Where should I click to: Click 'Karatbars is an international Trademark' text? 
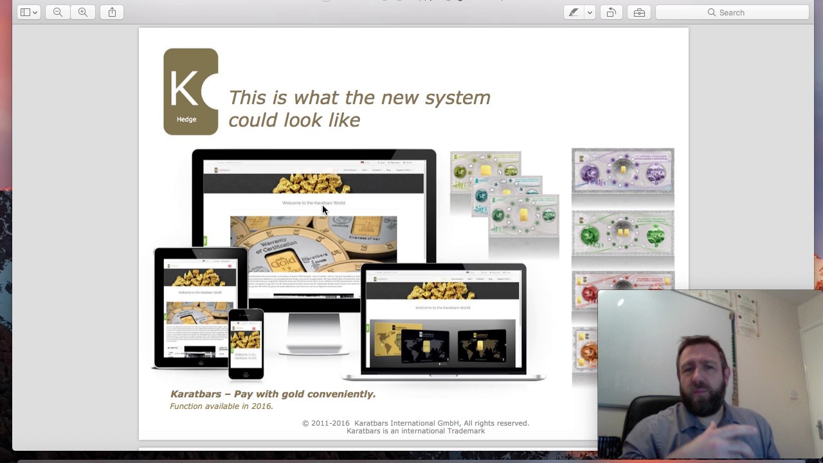coord(415,431)
